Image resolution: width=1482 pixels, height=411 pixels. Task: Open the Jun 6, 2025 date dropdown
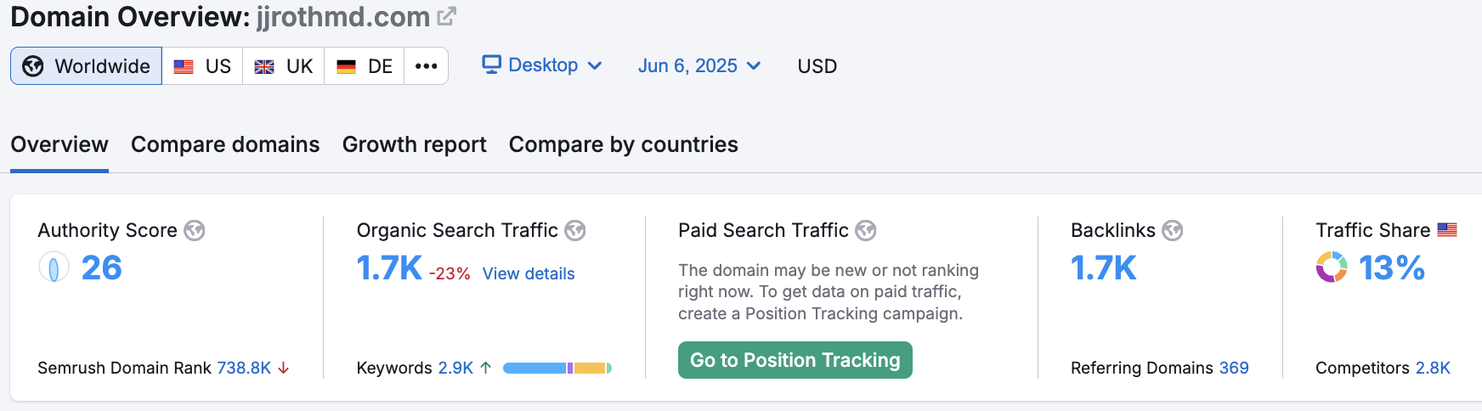coord(699,66)
